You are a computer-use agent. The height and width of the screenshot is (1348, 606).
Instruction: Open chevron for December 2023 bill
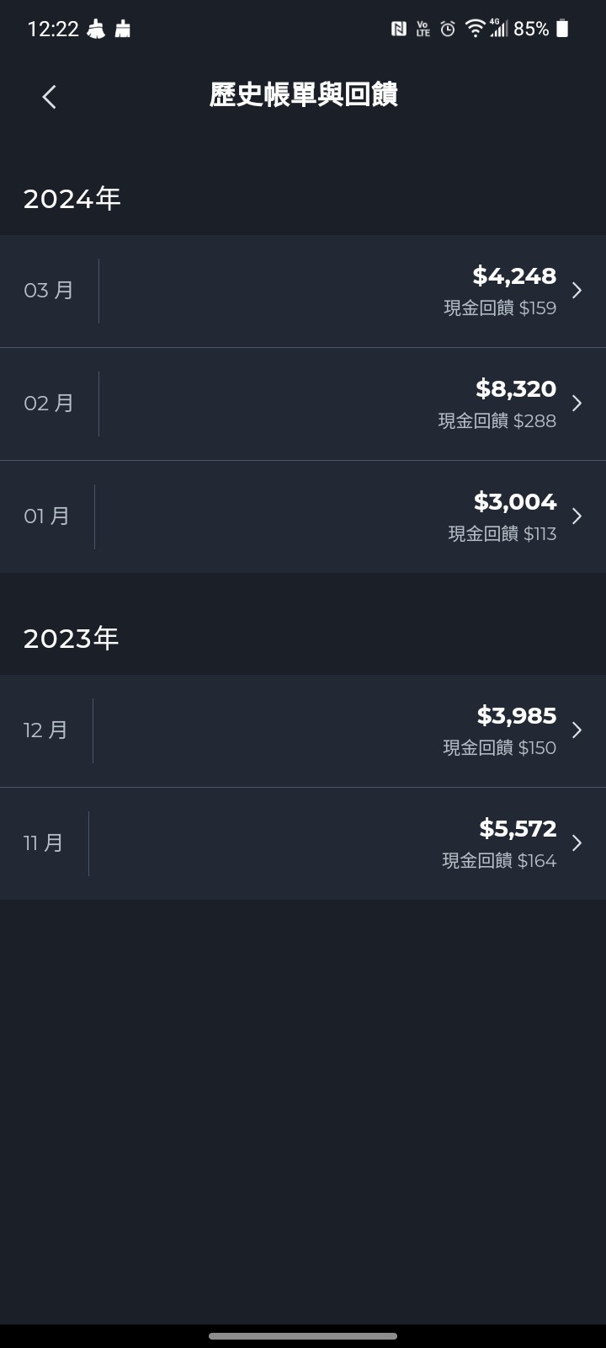click(x=577, y=730)
